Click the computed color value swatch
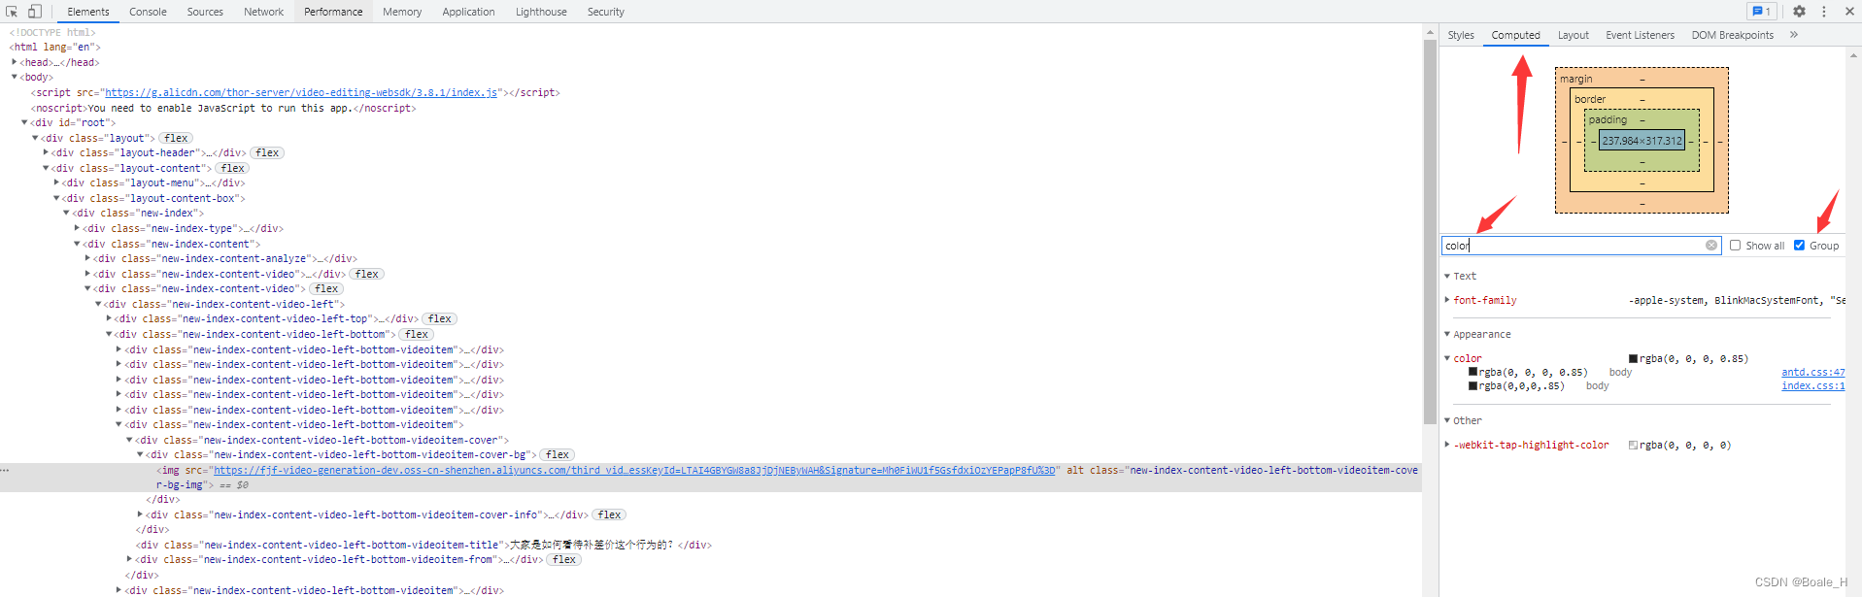Image resolution: width=1862 pixels, height=597 pixels. [1633, 358]
